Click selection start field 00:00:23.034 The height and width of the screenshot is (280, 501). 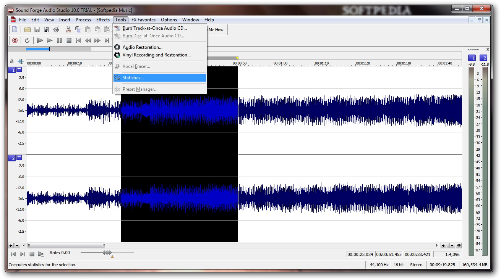click(x=360, y=254)
